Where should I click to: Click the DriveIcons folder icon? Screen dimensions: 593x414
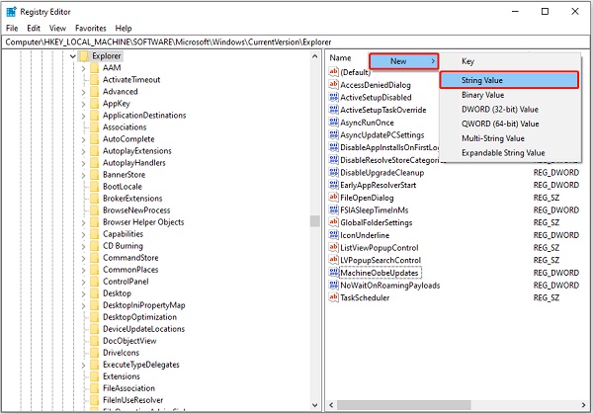[95, 353]
